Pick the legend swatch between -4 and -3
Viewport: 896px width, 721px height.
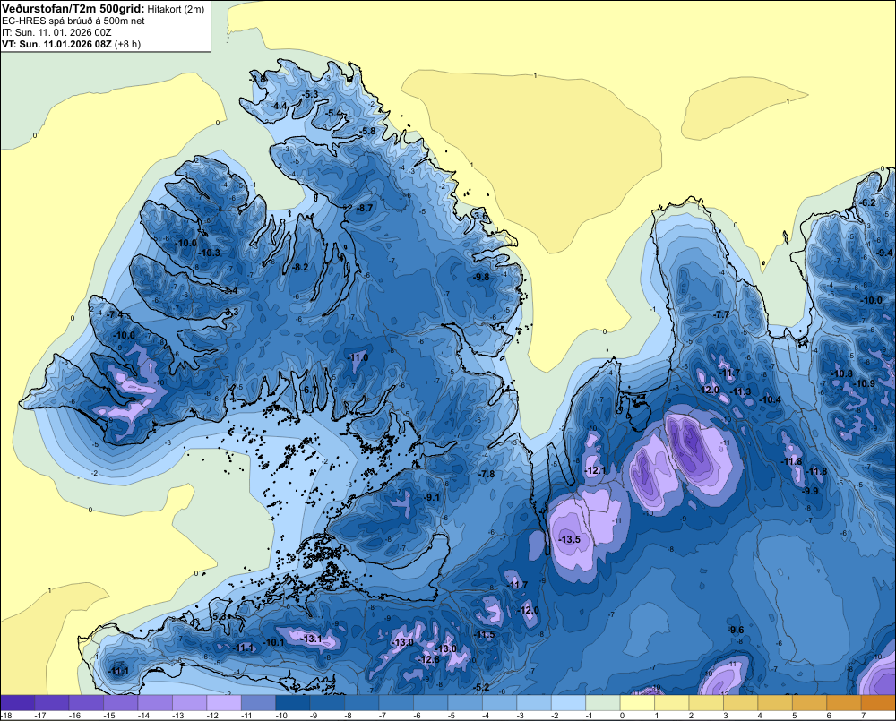pyautogui.click(x=499, y=703)
